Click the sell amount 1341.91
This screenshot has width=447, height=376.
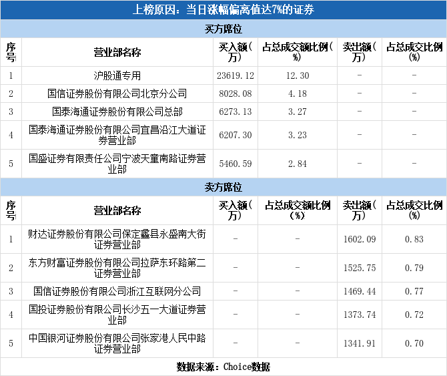tap(360, 343)
